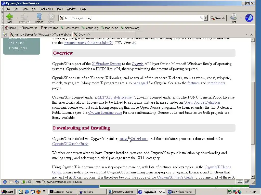Open the list all tabs dropdown
The width and height of the screenshot is (261, 195).
pos(246,35)
